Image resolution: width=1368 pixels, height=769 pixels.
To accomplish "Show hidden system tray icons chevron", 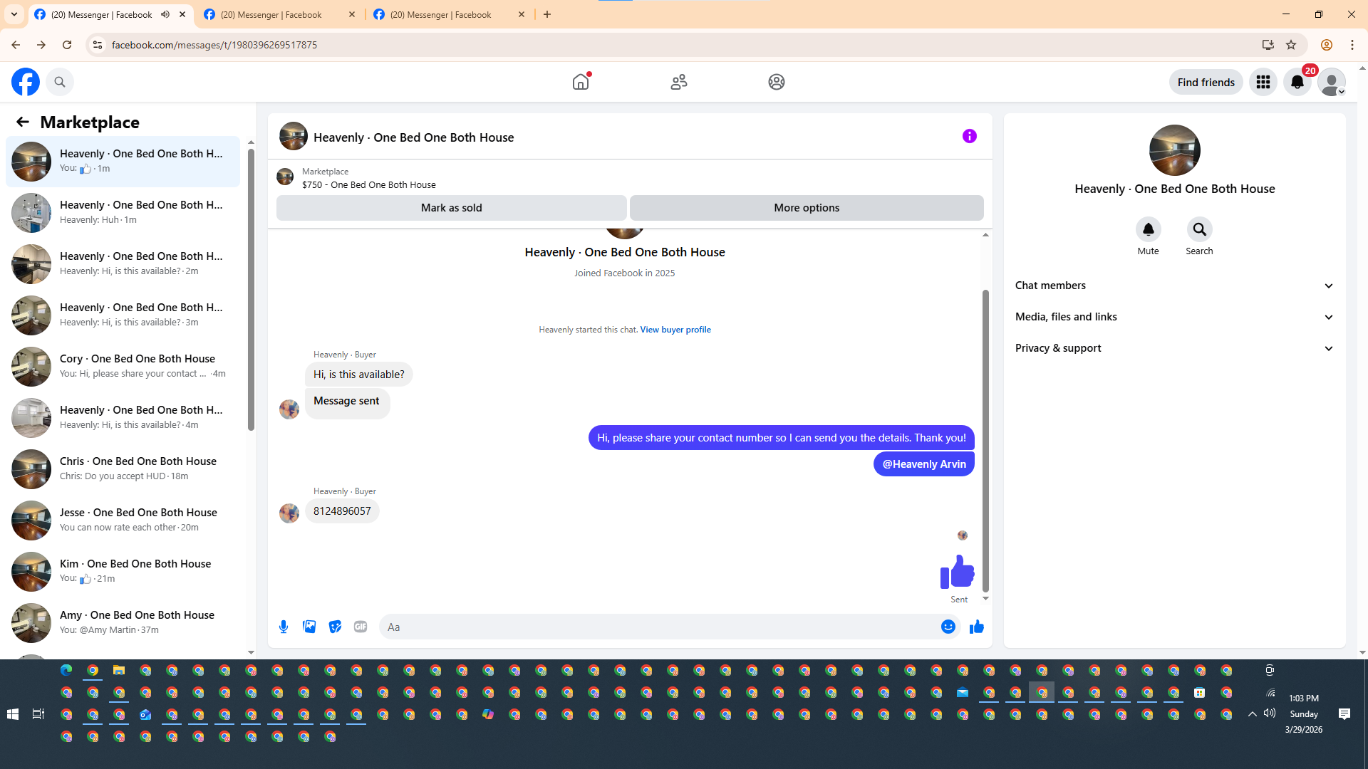I will tap(1252, 714).
